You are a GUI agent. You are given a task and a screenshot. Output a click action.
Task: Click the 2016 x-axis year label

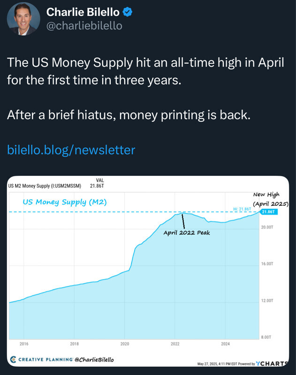coord(24,344)
